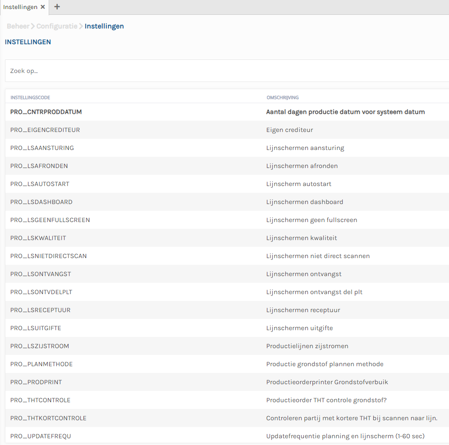Select the Instellingen tab

20,7
